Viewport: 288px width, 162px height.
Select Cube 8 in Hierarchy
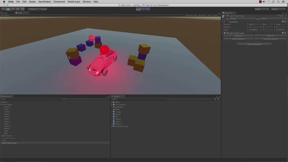[x=7, y=107]
